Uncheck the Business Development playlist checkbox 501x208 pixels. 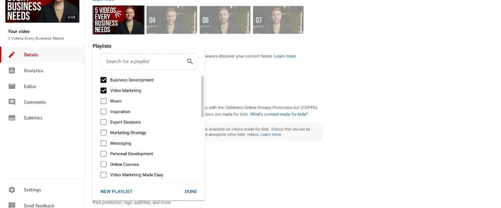104,80
